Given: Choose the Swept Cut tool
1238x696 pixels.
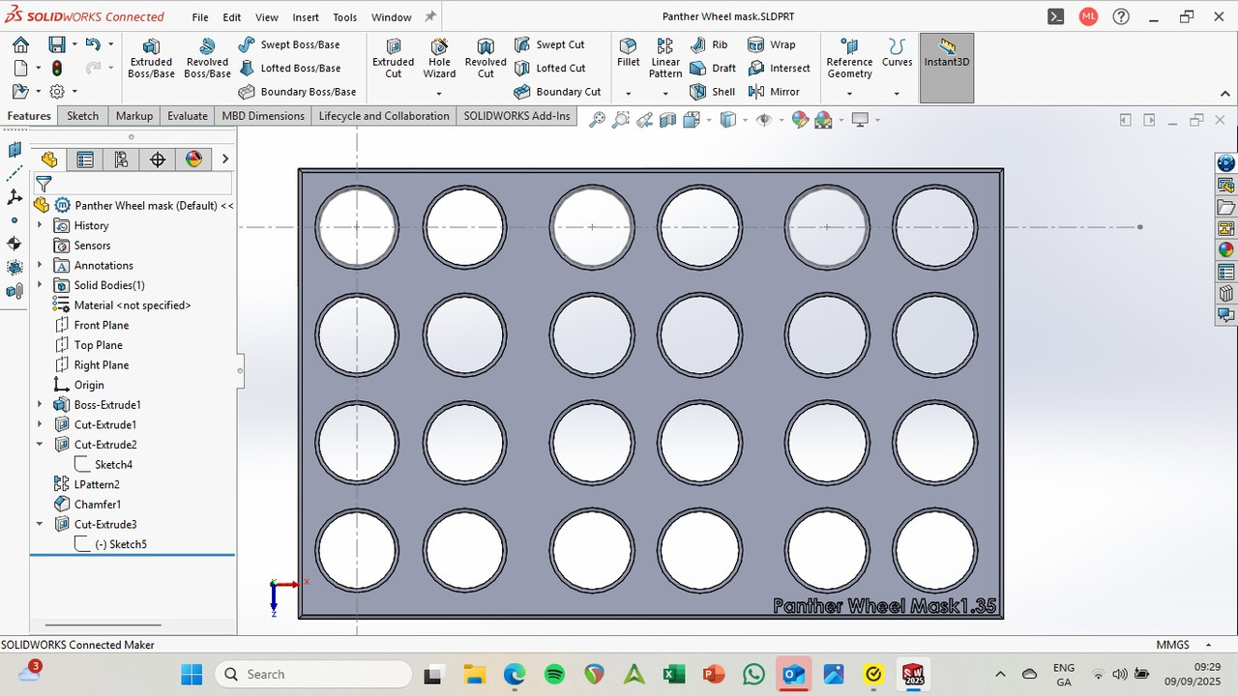Looking at the screenshot, I should 549,44.
